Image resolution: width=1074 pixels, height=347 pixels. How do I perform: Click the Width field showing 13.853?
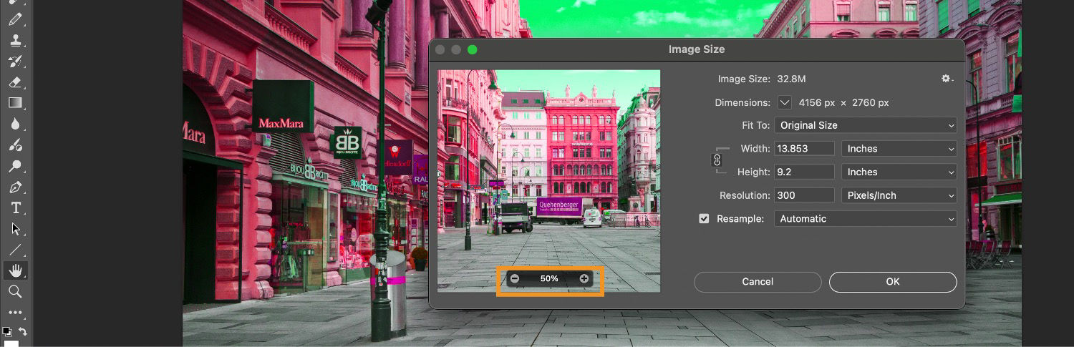coord(804,149)
